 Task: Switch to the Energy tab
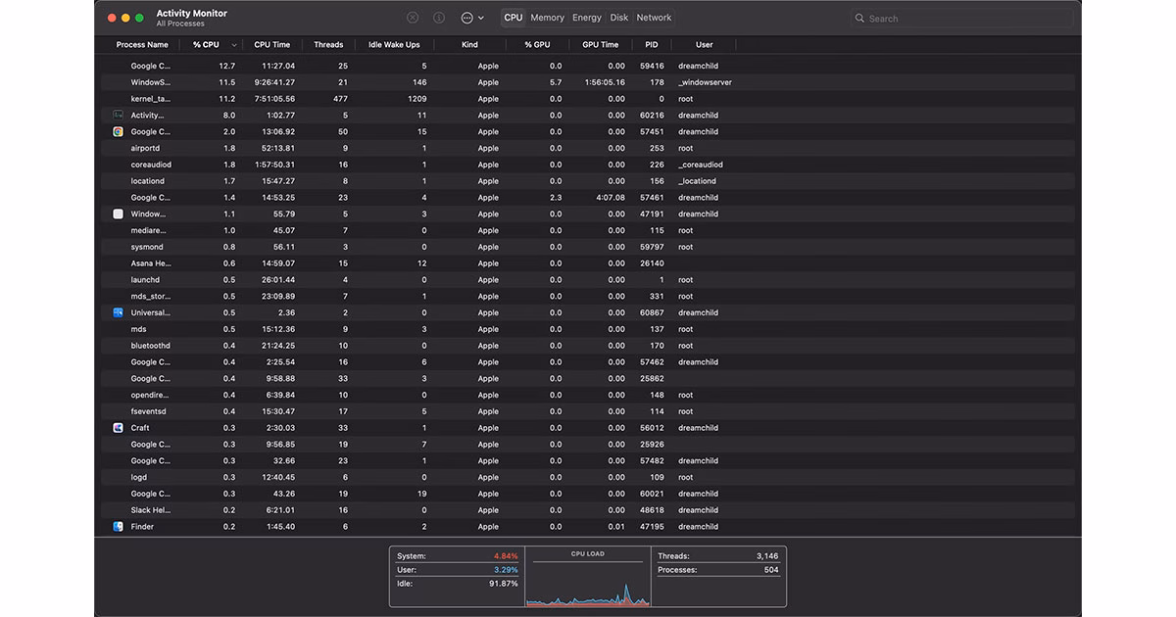[587, 18]
